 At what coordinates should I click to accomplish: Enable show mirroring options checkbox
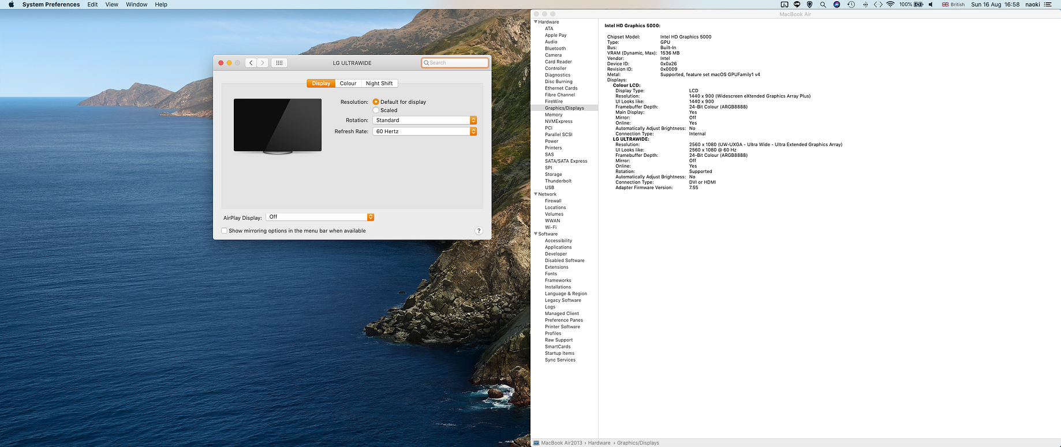[x=225, y=231]
